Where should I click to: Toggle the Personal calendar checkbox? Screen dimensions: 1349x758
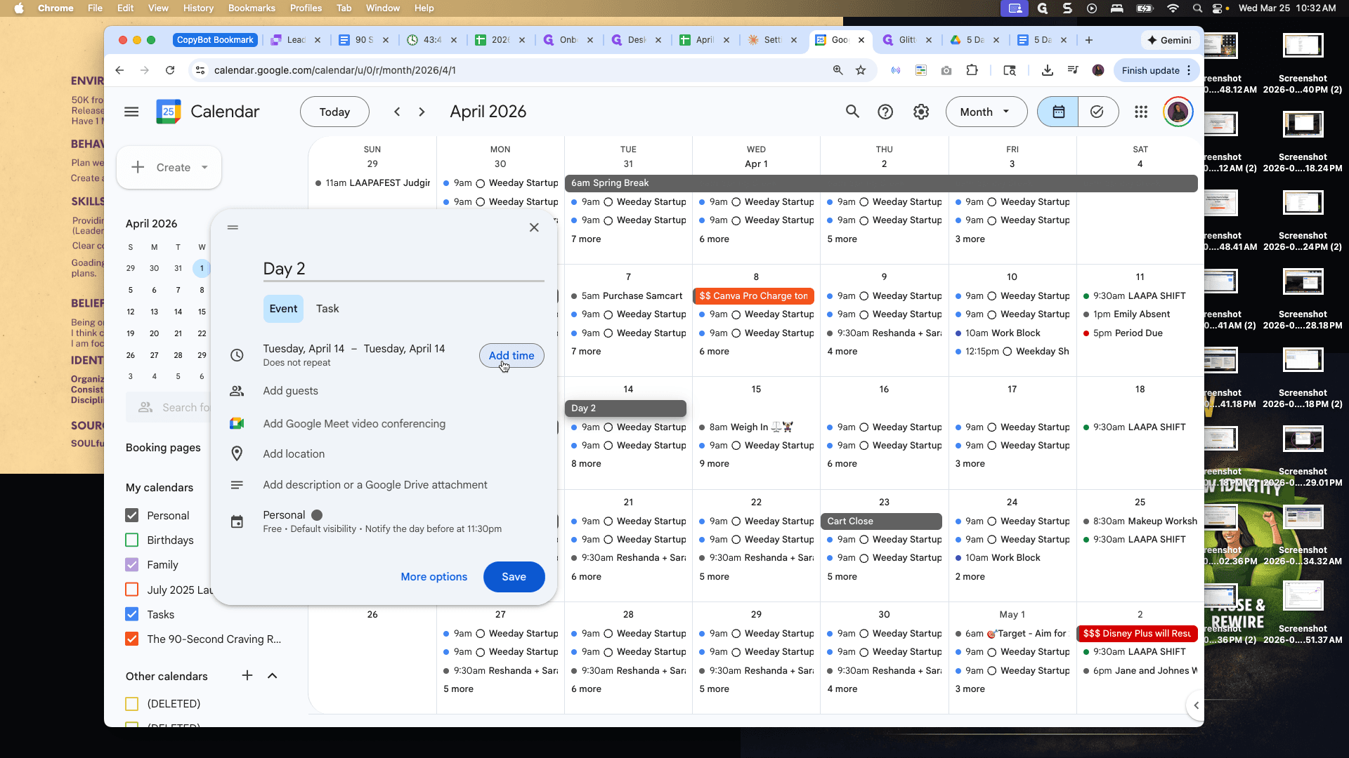[x=131, y=515]
